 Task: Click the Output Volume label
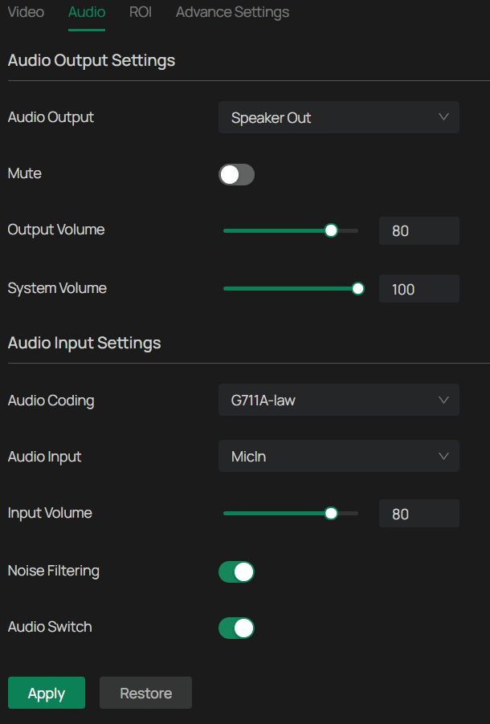tap(56, 230)
